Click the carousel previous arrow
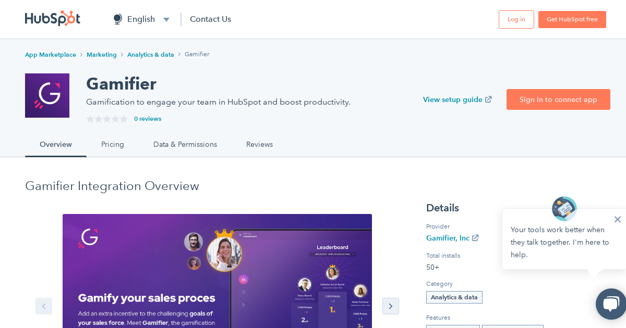The width and height of the screenshot is (626, 328). (x=44, y=306)
